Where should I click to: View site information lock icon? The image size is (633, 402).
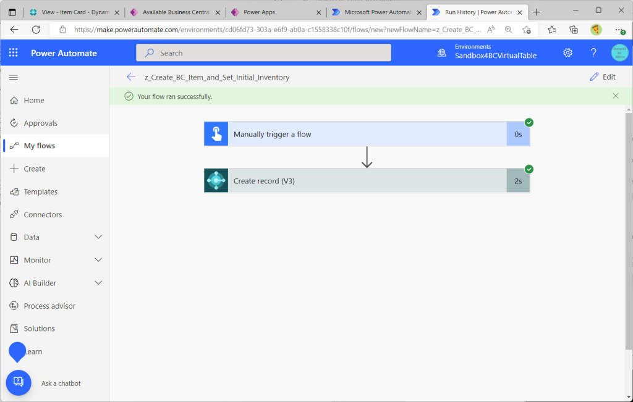[x=62, y=30]
